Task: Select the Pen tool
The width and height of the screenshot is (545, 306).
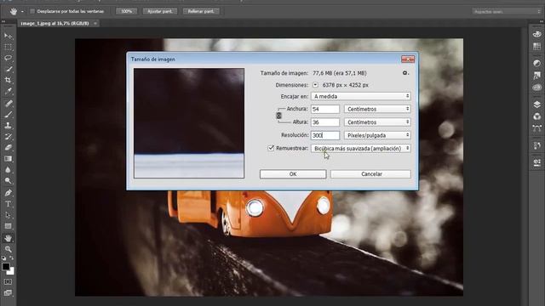Action: tap(8, 193)
